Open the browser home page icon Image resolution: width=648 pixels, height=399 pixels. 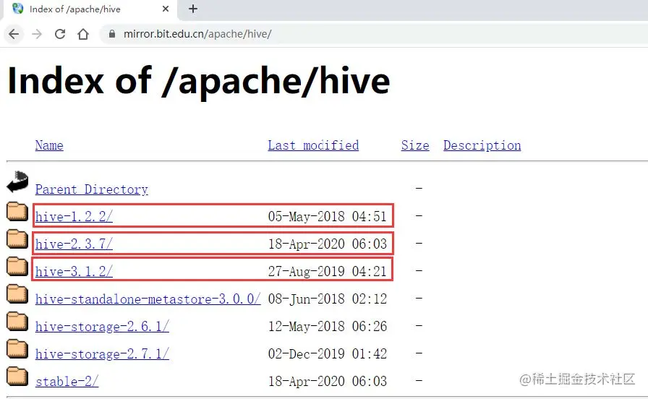pyautogui.click(x=83, y=34)
